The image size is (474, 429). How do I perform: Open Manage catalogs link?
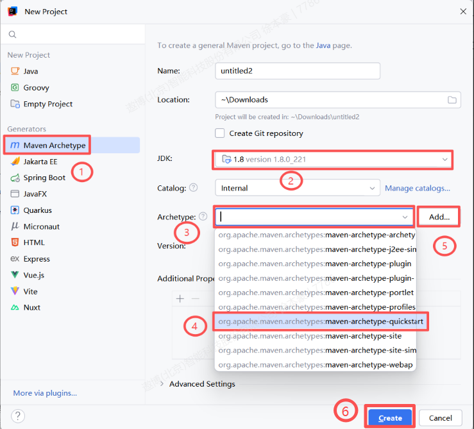point(417,188)
